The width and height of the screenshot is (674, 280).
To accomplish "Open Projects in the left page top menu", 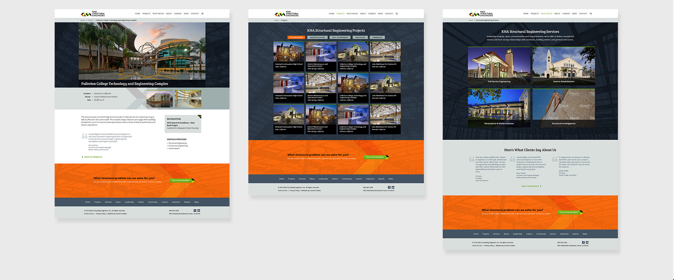I will pyautogui.click(x=147, y=13).
